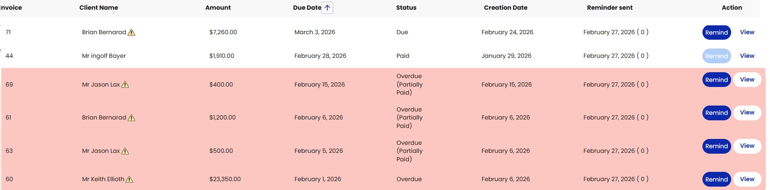Remind Mr Keith Ellioth of overdue invoice
Viewport: 770px width, 190px height.
tap(716, 179)
